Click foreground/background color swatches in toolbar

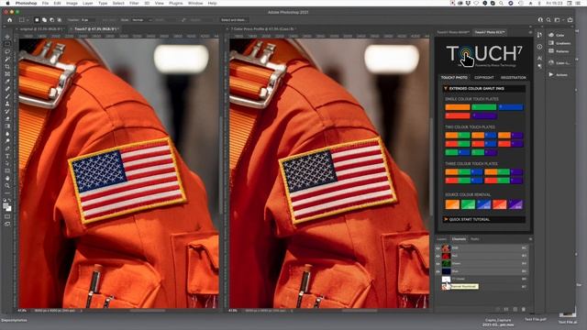[7, 206]
